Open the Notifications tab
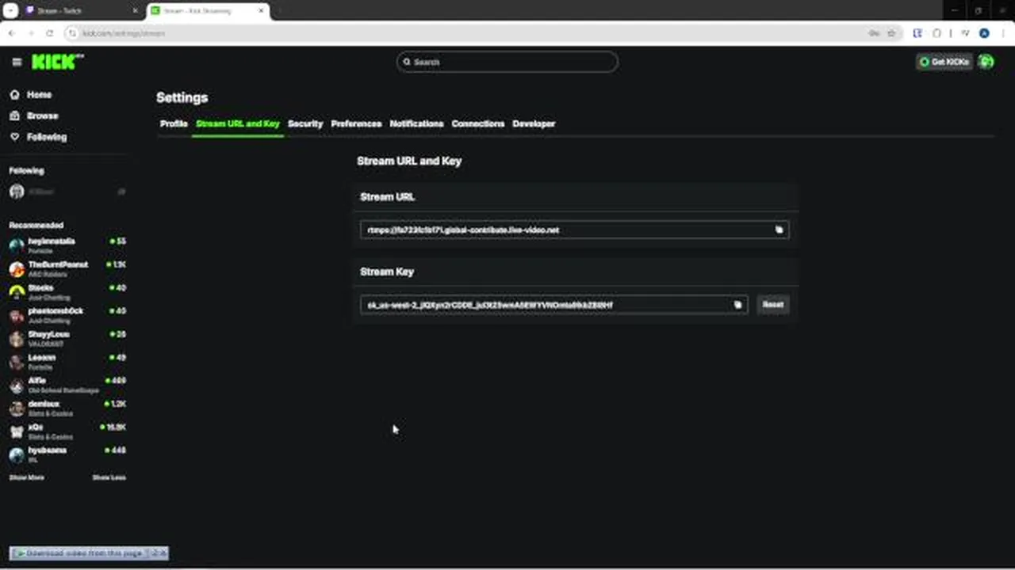1015x570 pixels. pyautogui.click(x=416, y=123)
